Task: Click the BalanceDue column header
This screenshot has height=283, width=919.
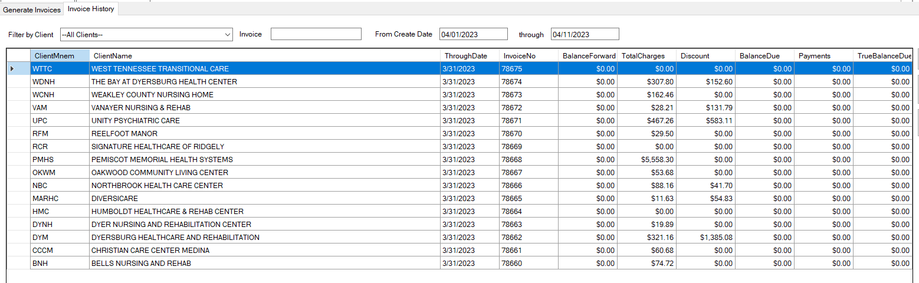Action: pos(764,56)
